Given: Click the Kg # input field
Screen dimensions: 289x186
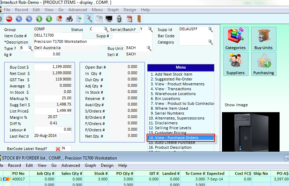Looking at the screenshot, I should point(47,54).
